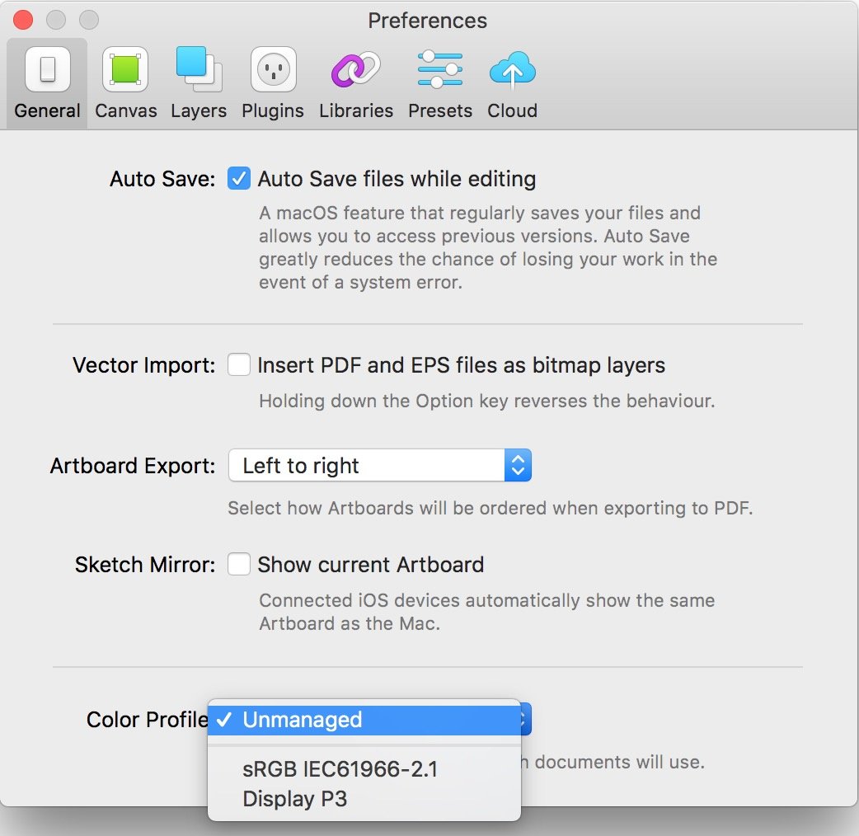Open the Artboard Export order dropdown
The height and width of the screenshot is (836, 859).
coord(380,466)
